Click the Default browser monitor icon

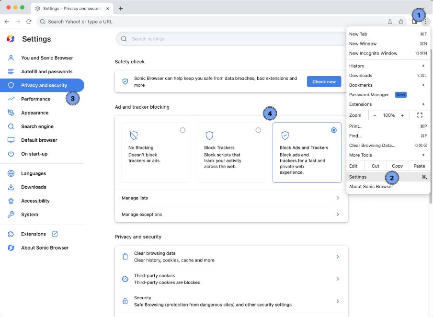pos(11,140)
